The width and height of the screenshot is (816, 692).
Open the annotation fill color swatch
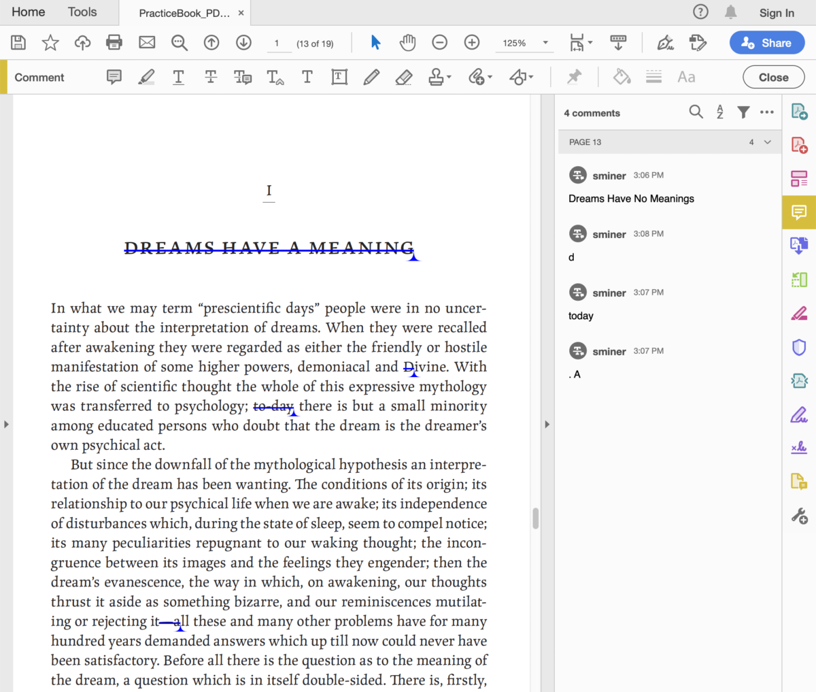tap(622, 77)
